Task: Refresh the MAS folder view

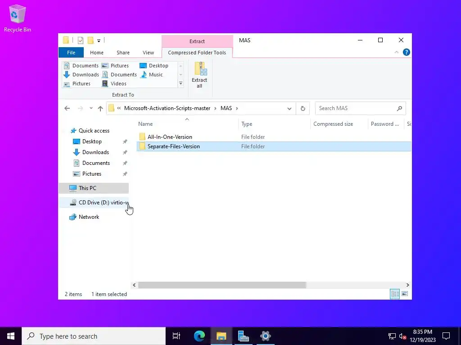Action: 303,109
